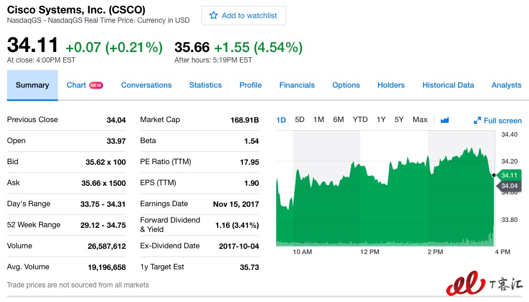Select the 1D chart range
This screenshot has width=529, height=302.
[281, 120]
